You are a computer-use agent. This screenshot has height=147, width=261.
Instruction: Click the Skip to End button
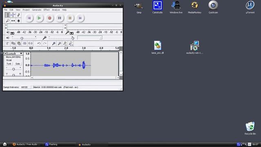pos(80,18)
